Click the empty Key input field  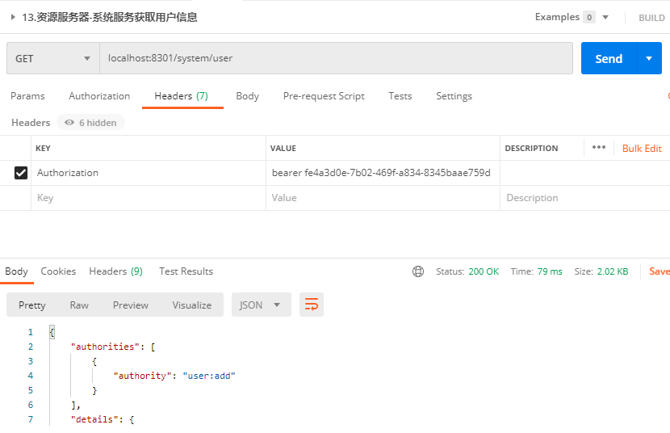[x=149, y=198]
